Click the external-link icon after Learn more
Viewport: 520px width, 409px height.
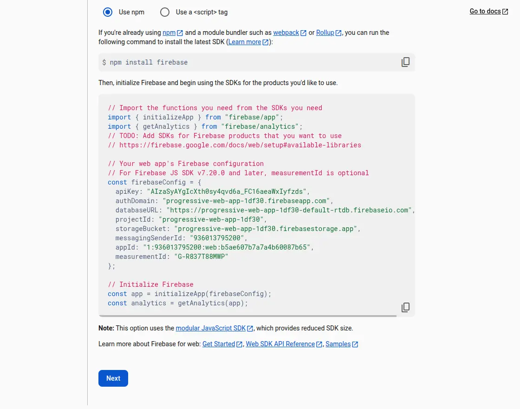click(x=265, y=42)
